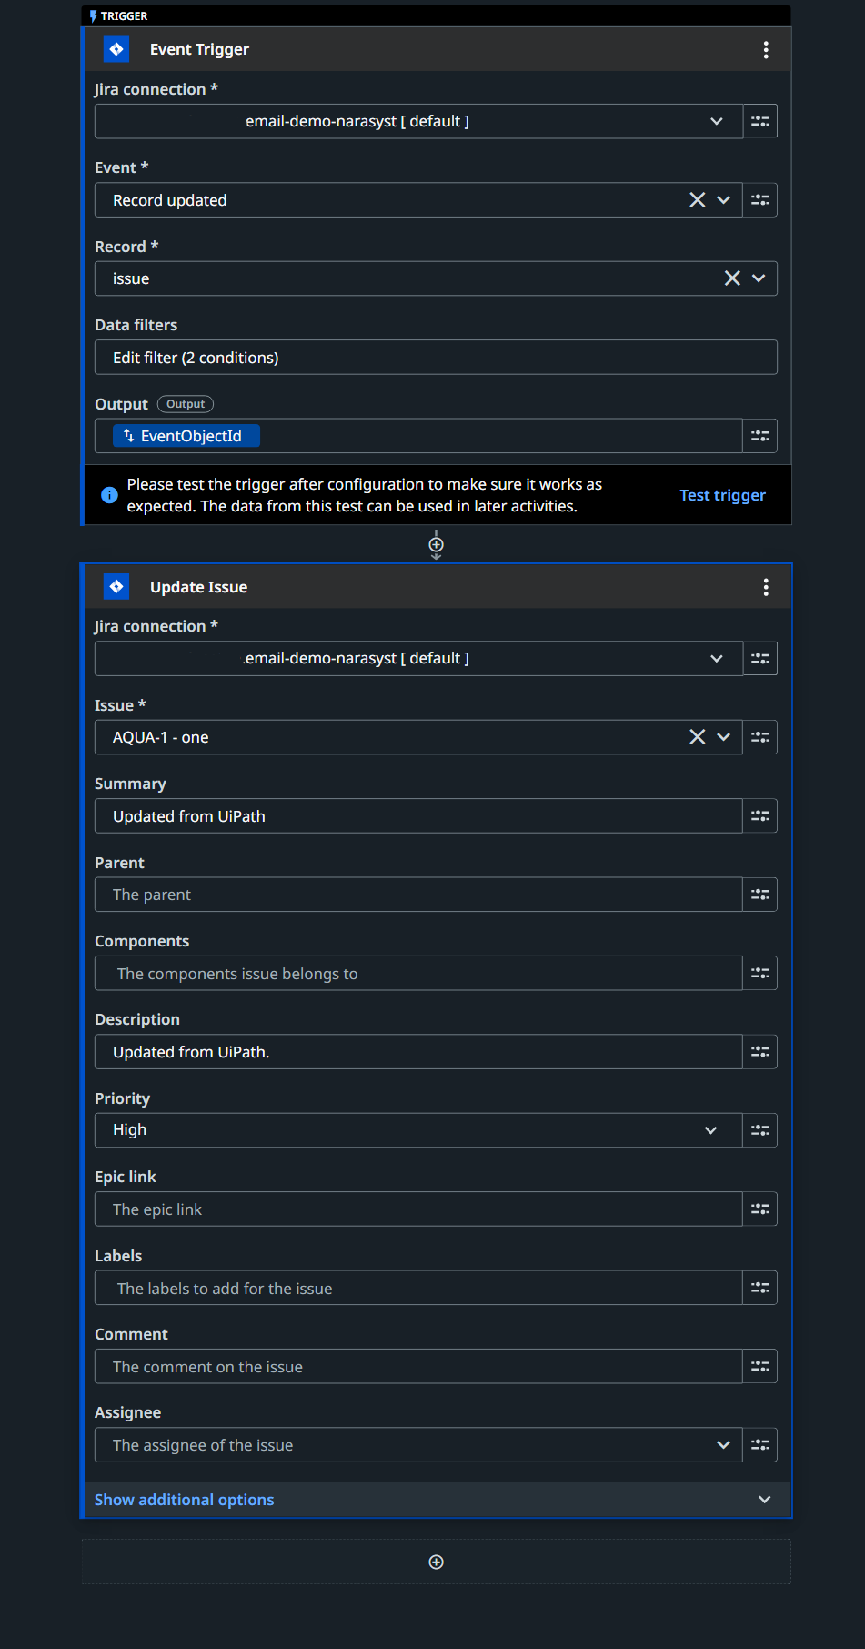The height and width of the screenshot is (1649, 865).
Task: Open options icon beside Comment field
Action: 760,1366
